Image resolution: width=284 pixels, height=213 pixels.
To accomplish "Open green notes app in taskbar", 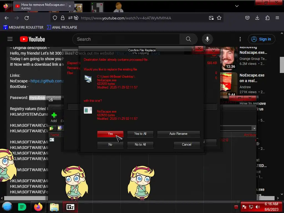I will [22, 207].
